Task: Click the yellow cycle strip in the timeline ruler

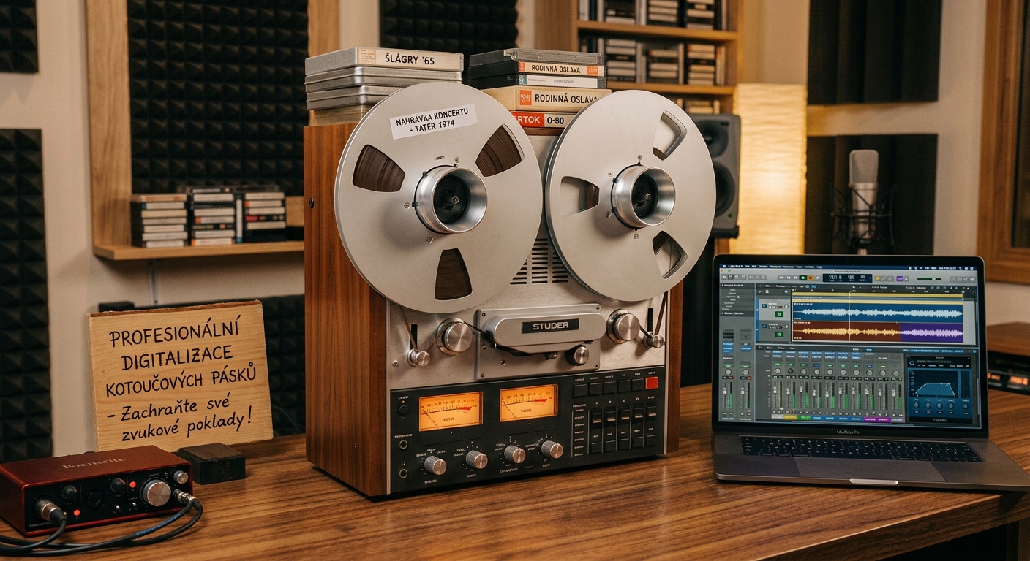Action: pyautogui.click(x=877, y=294)
